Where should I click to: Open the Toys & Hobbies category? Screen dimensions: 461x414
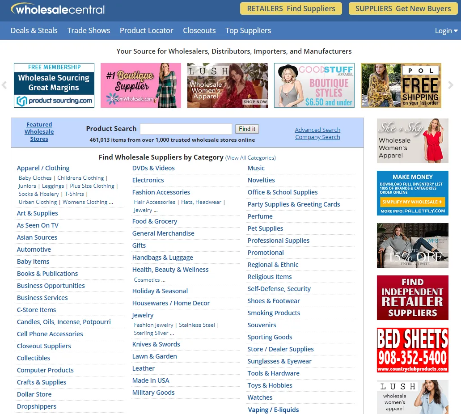(x=270, y=385)
